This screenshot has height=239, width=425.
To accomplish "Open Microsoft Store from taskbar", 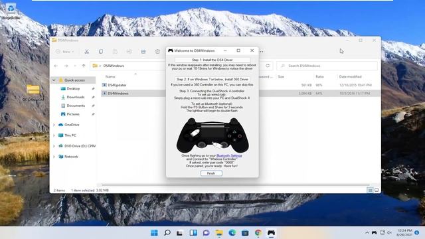I will click(x=245, y=233).
